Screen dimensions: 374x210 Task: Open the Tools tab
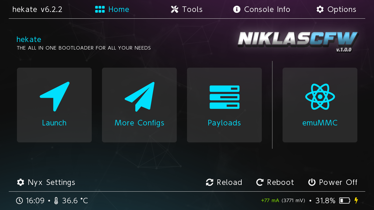pos(187,9)
